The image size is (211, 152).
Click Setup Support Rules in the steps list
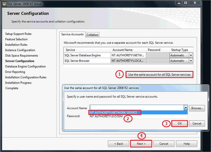pyautogui.click(x=18, y=34)
